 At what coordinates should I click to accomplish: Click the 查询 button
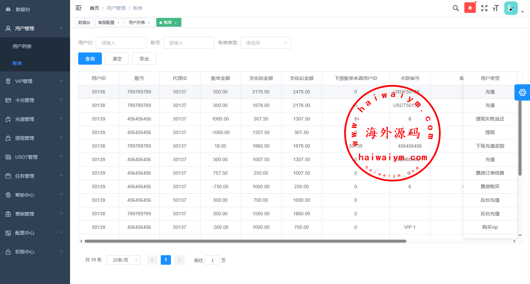(x=90, y=59)
